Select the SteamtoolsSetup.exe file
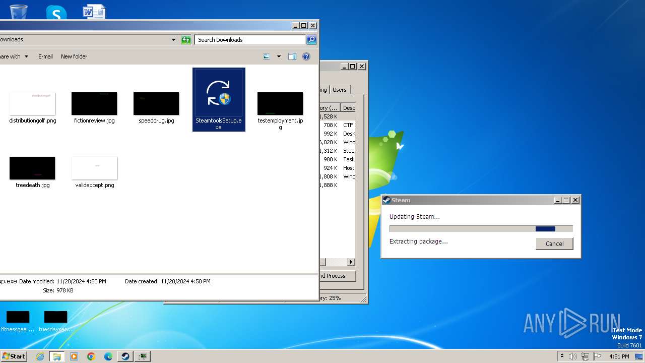Viewport: 645px width, 363px height. 219,99
